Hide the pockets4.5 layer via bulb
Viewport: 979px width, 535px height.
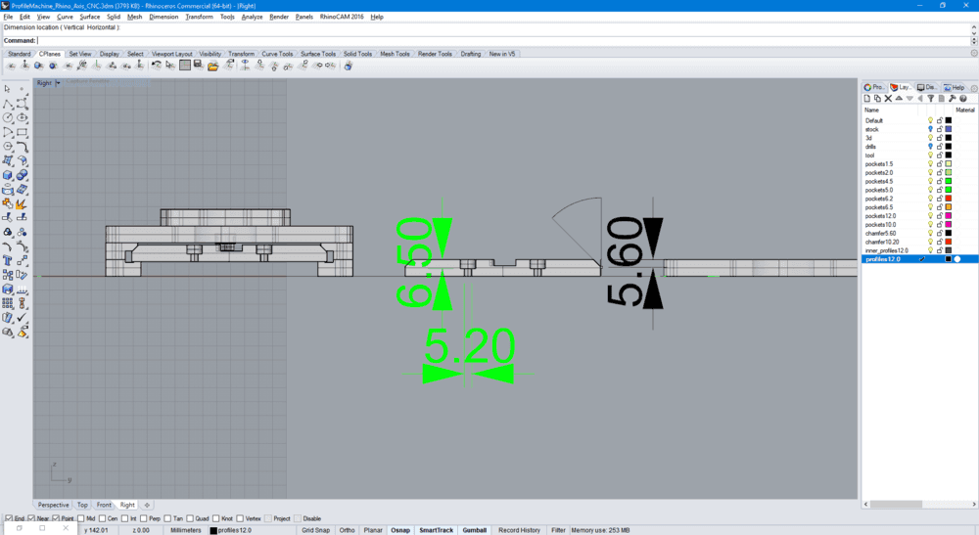930,182
